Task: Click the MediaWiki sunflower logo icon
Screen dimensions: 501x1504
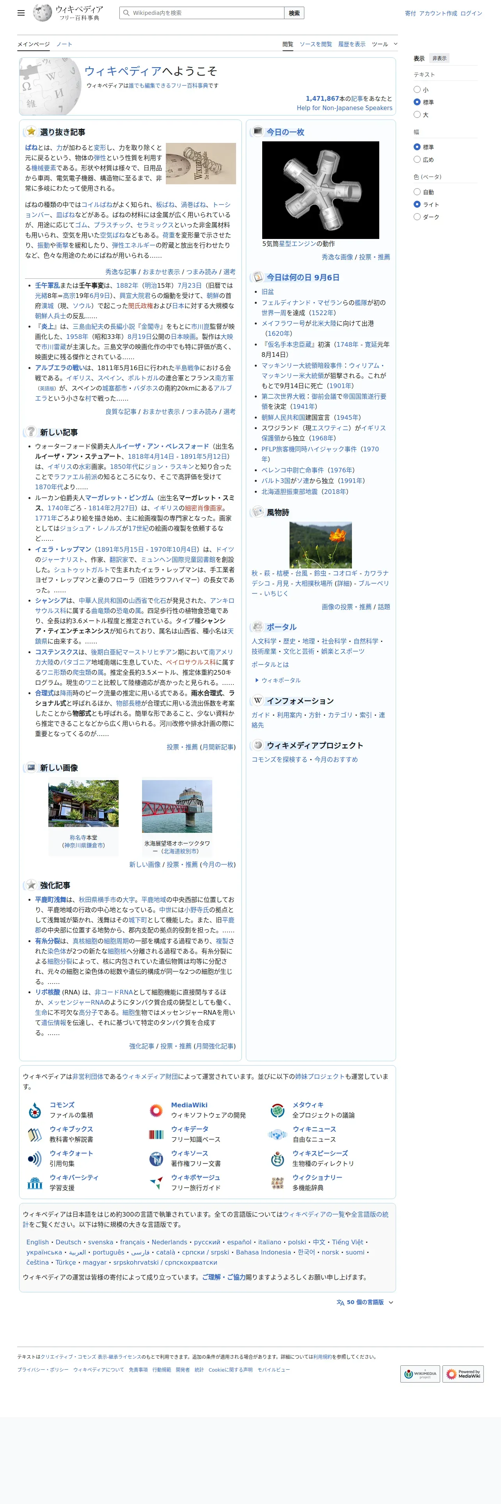Action: point(156,1110)
